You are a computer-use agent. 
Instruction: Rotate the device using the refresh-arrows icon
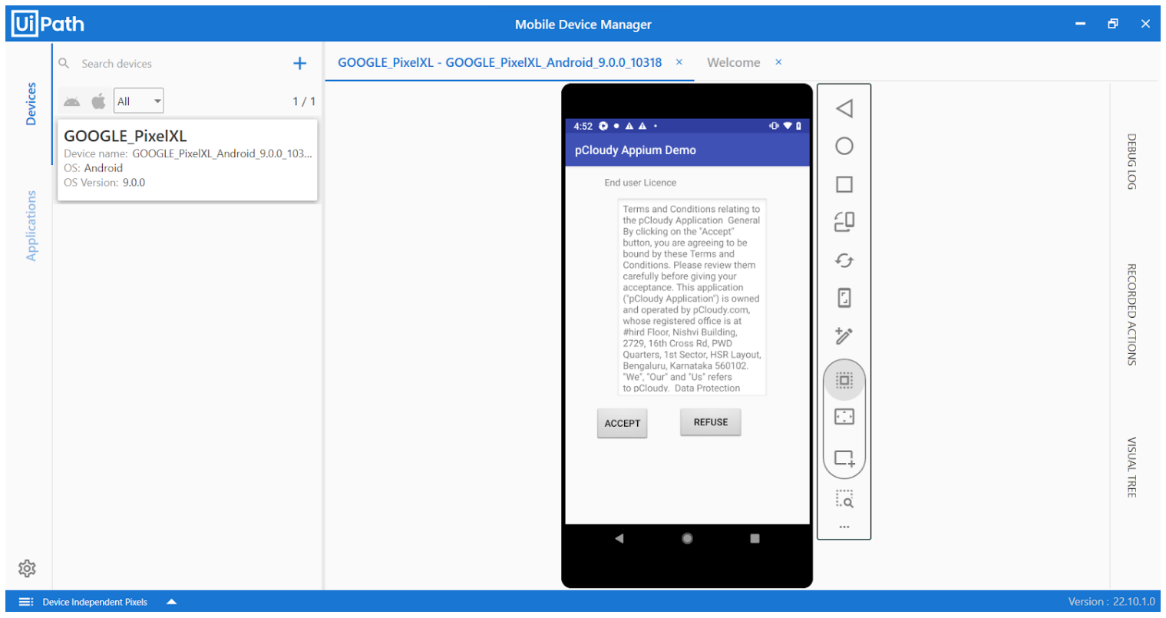point(844,260)
